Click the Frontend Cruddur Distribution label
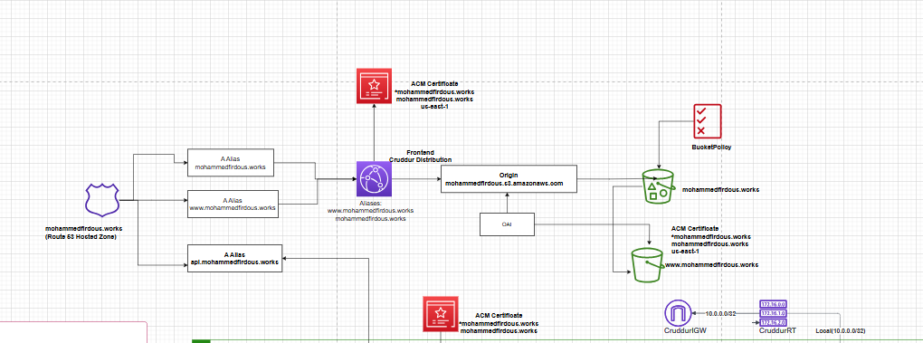 [x=420, y=156]
